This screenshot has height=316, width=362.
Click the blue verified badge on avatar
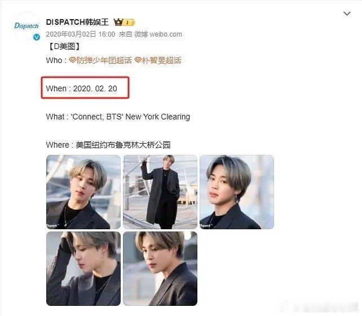[x=37, y=37]
